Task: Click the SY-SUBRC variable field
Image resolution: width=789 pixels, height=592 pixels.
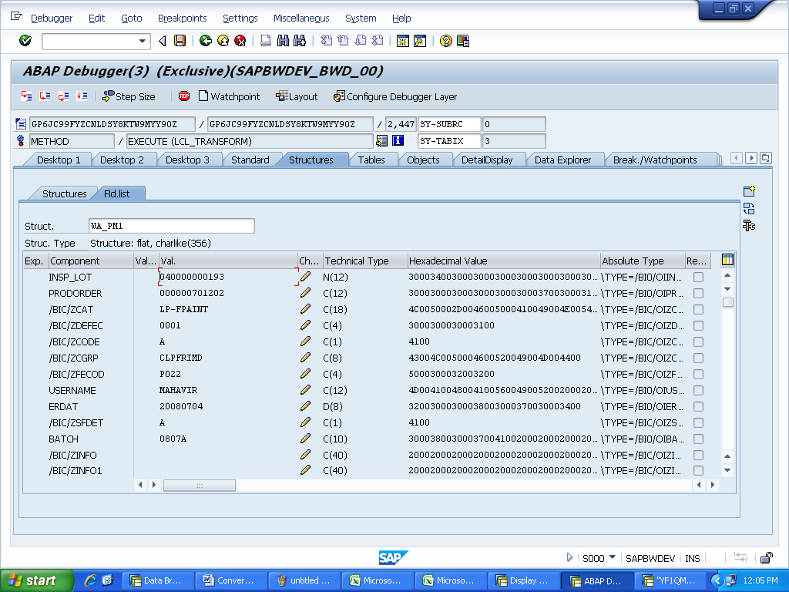Action: point(449,124)
